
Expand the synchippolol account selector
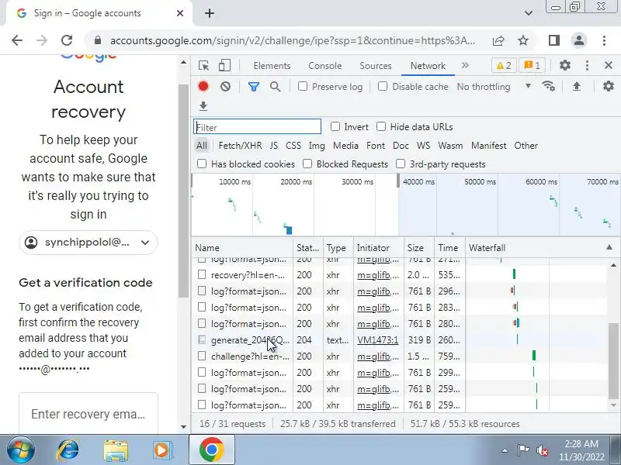click(88, 243)
